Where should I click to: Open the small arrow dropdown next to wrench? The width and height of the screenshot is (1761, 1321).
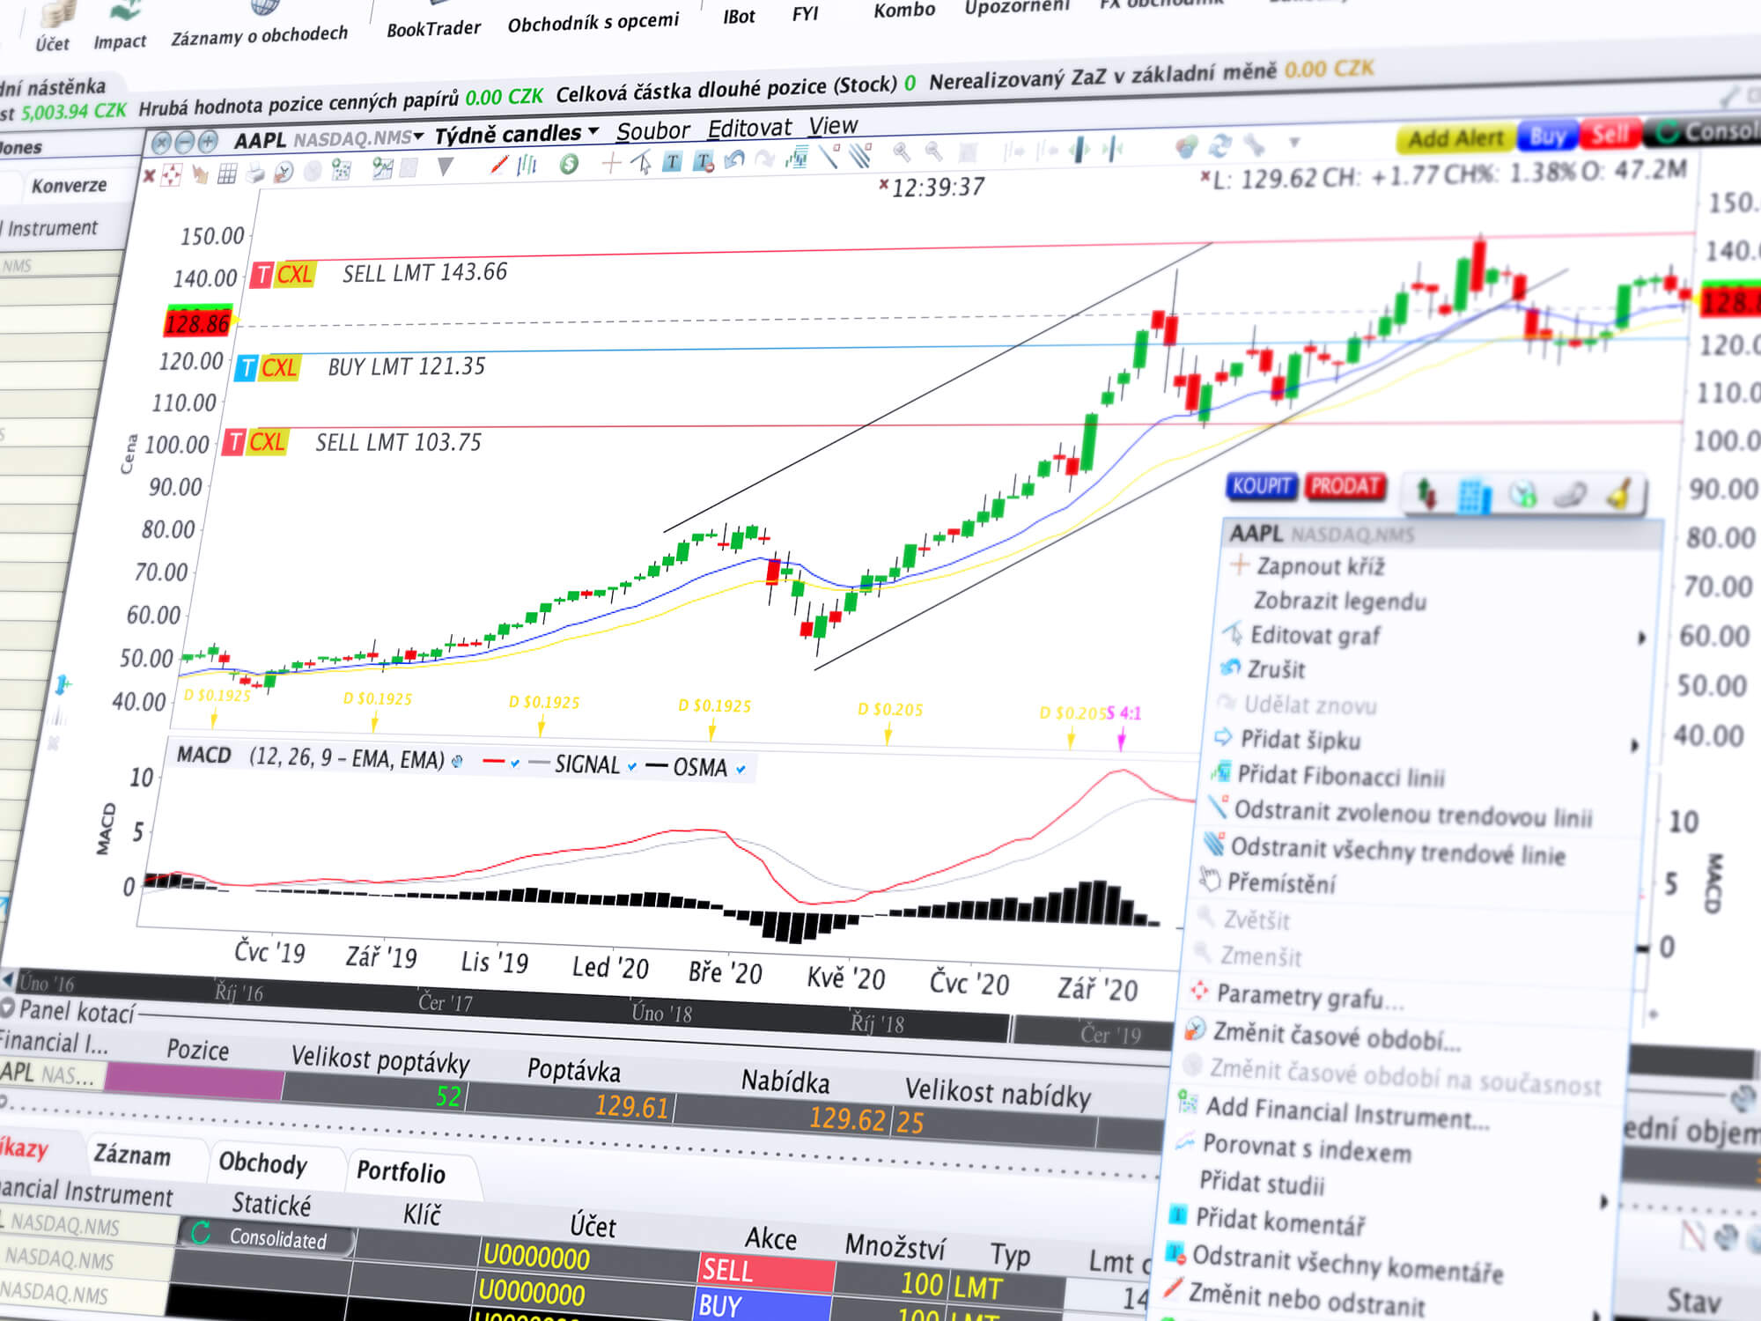click(1293, 142)
